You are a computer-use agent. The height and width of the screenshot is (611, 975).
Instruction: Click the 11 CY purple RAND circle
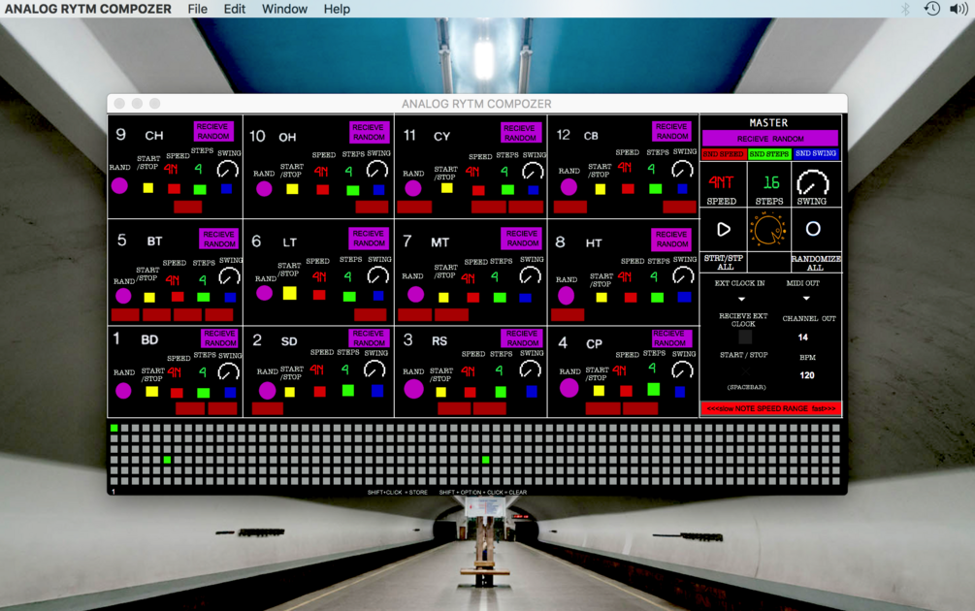(x=413, y=188)
